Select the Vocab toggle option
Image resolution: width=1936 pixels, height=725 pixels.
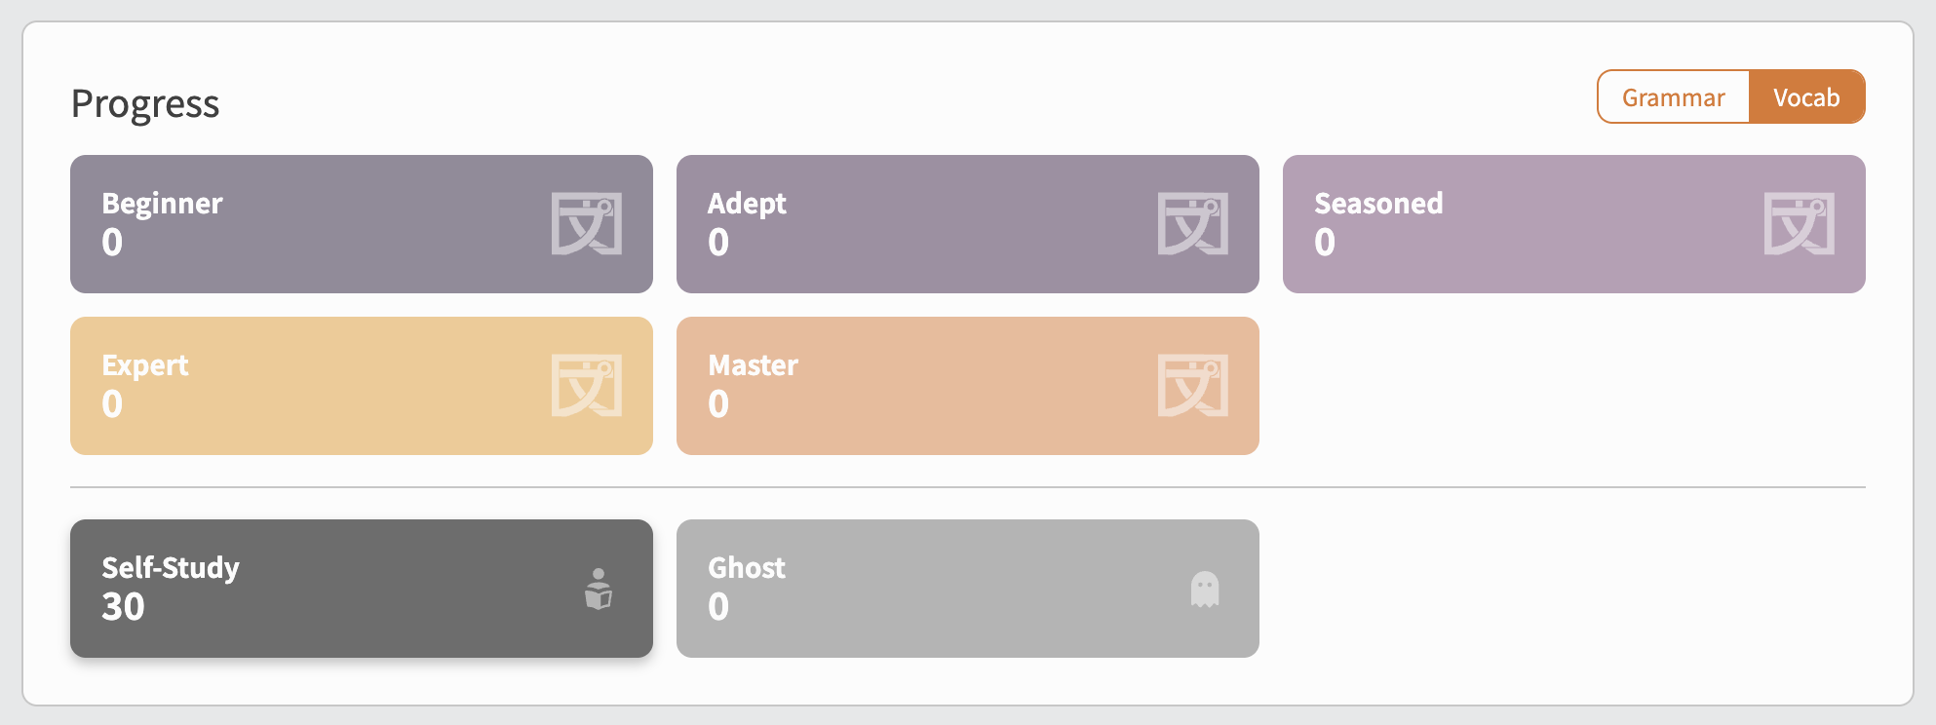(1806, 97)
